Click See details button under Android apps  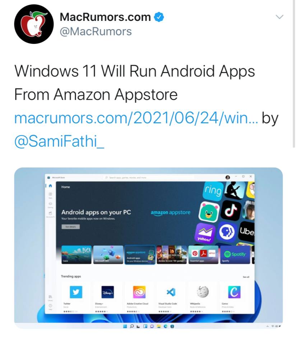point(70,227)
